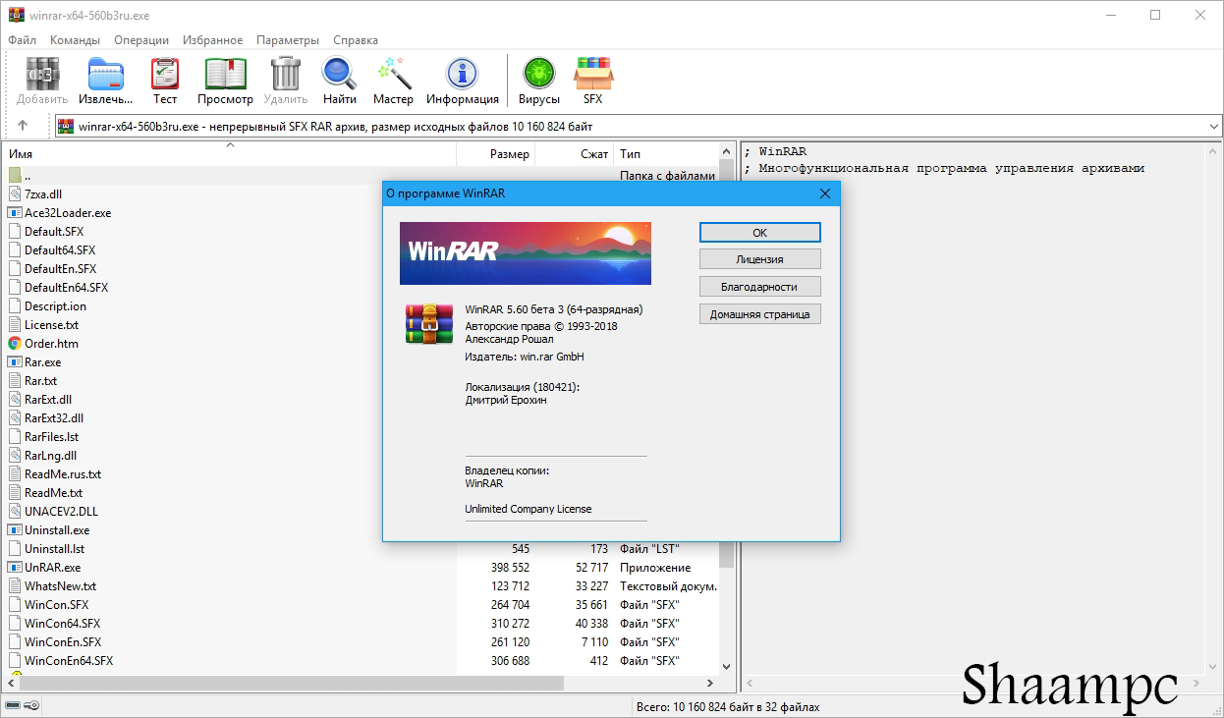Start the Найти (Find files) tool
Image resolution: width=1224 pixels, height=718 pixels.
click(x=338, y=74)
